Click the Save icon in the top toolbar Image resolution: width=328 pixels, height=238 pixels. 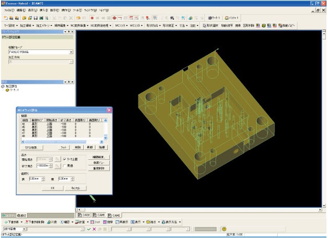click(35, 18)
